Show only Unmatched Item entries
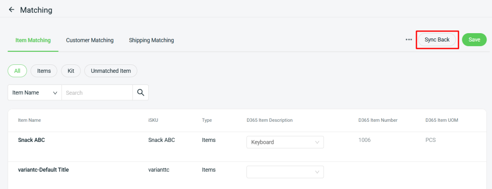 [x=111, y=71]
